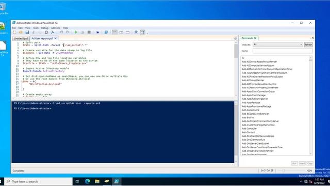Viewport: 330px width, 186px height.
Task: Open the Edit menu
Action: coord(21,28)
